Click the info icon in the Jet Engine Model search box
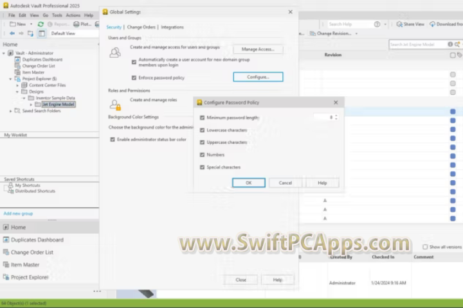The height and width of the screenshot is (308, 463). click(450, 44)
